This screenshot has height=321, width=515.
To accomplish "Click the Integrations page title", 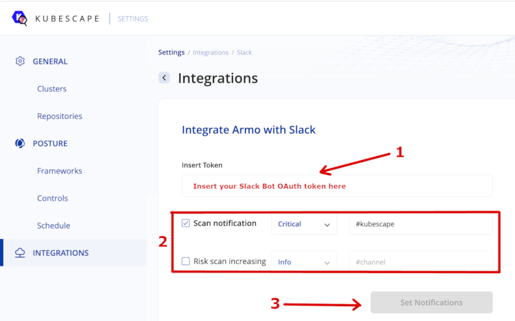I will pyautogui.click(x=218, y=78).
